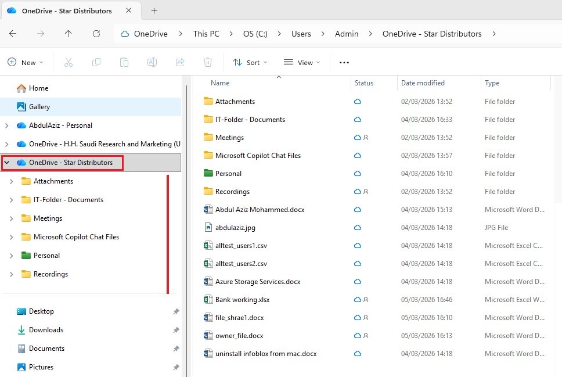Click Excel icon of alltest_users1.csv
The height and width of the screenshot is (377, 562).
[208, 245]
